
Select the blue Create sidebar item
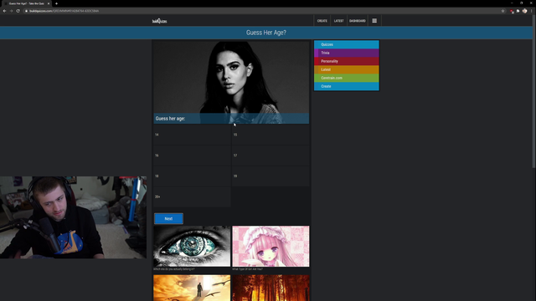346,86
